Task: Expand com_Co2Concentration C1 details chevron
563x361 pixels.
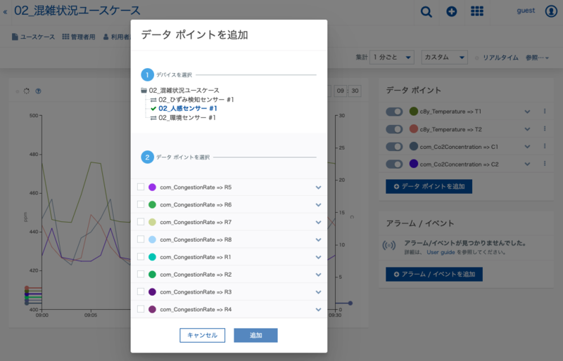Action: coord(527,147)
